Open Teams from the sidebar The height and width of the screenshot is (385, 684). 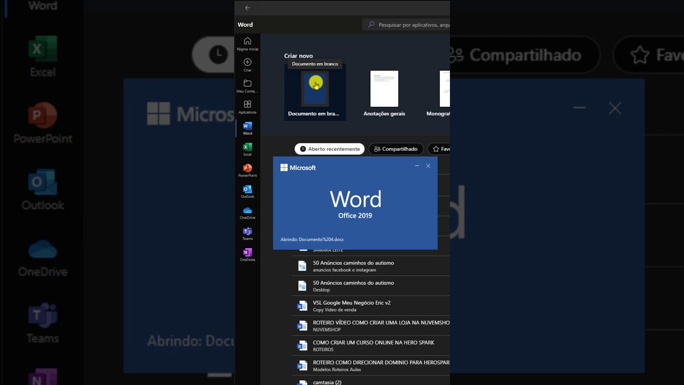pos(247,234)
